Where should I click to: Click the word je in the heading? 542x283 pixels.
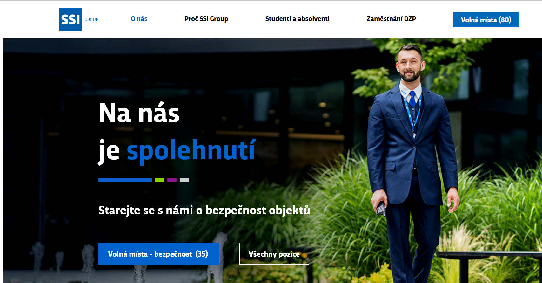point(109,152)
